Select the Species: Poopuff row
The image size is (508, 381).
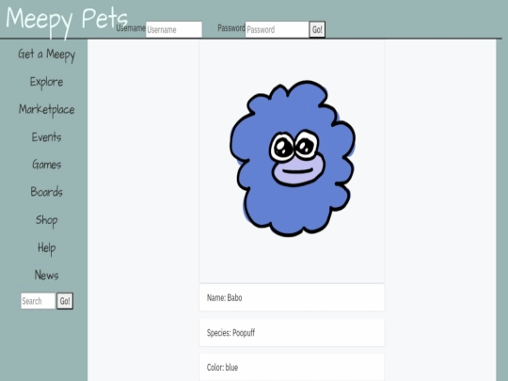292,332
